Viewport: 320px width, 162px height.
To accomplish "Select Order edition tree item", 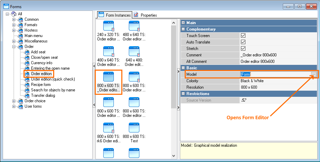I will (x=41, y=74).
